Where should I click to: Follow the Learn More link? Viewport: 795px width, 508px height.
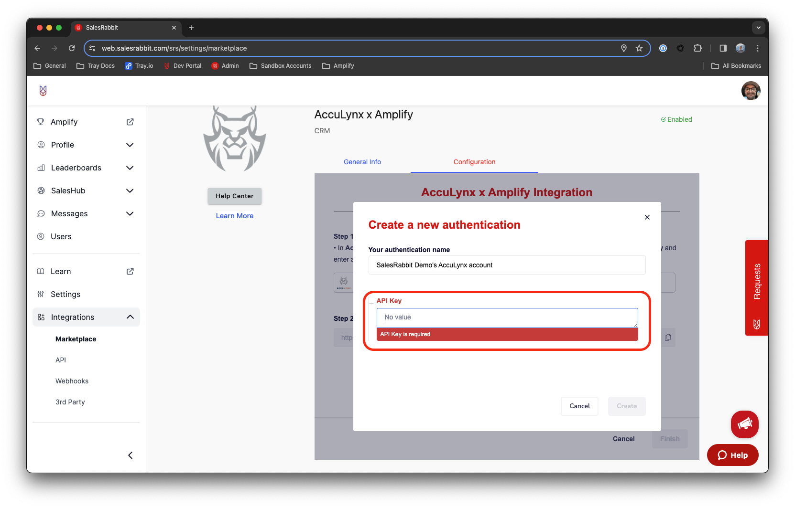pyautogui.click(x=235, y=216)
